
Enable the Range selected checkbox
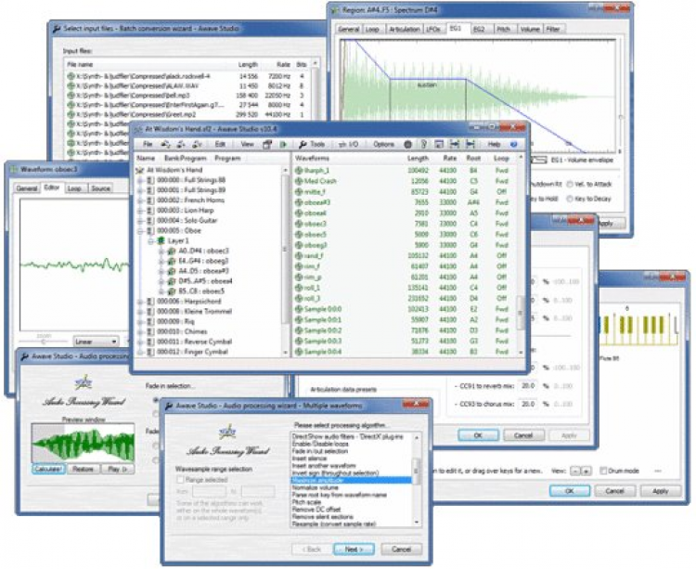point(180,479)
